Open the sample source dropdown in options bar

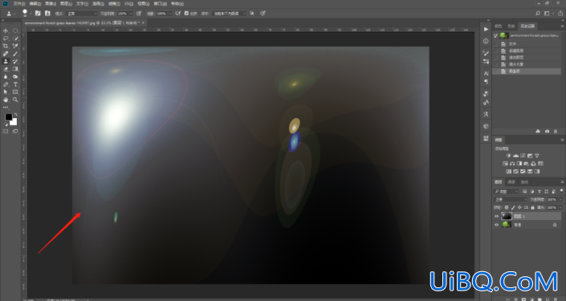click(x=229, y=14)
